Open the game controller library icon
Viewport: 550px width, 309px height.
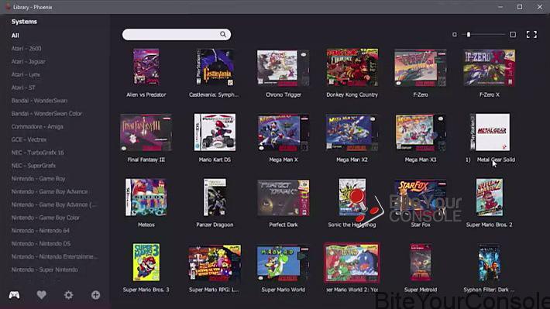14,295
